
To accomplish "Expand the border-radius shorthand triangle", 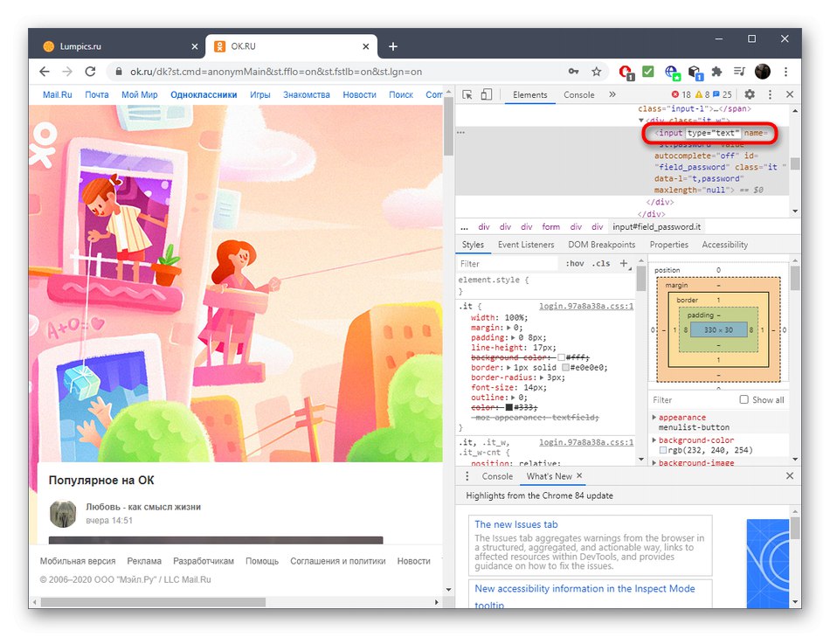I will coord(543,377).
